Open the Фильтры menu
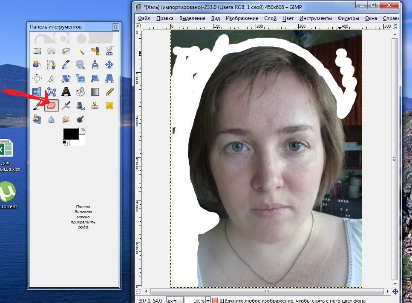 pyautogui.click(x=349, y=18)
